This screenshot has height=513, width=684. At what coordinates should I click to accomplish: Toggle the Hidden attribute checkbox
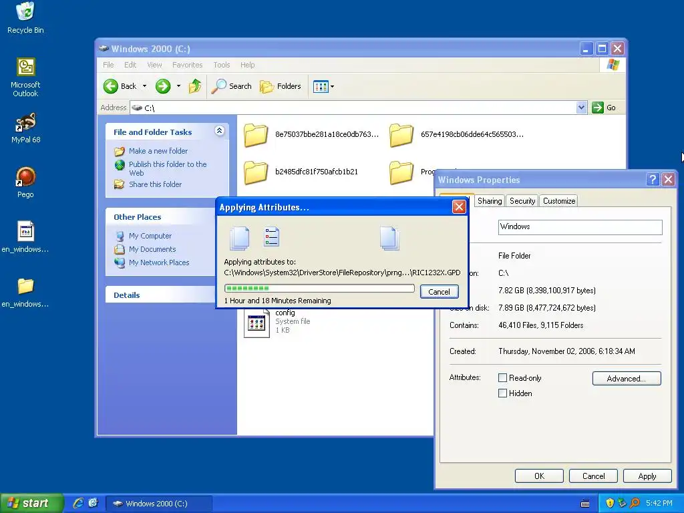502,393
